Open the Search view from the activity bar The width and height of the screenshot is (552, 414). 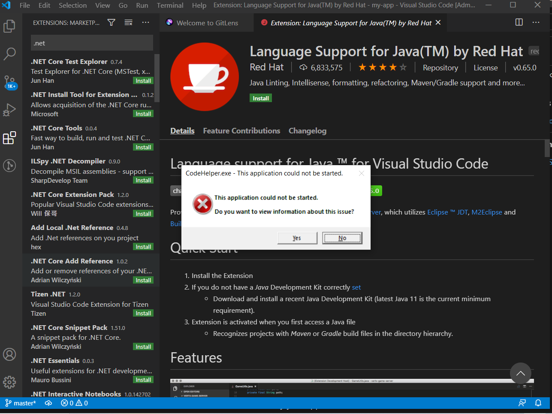(9, 54)
